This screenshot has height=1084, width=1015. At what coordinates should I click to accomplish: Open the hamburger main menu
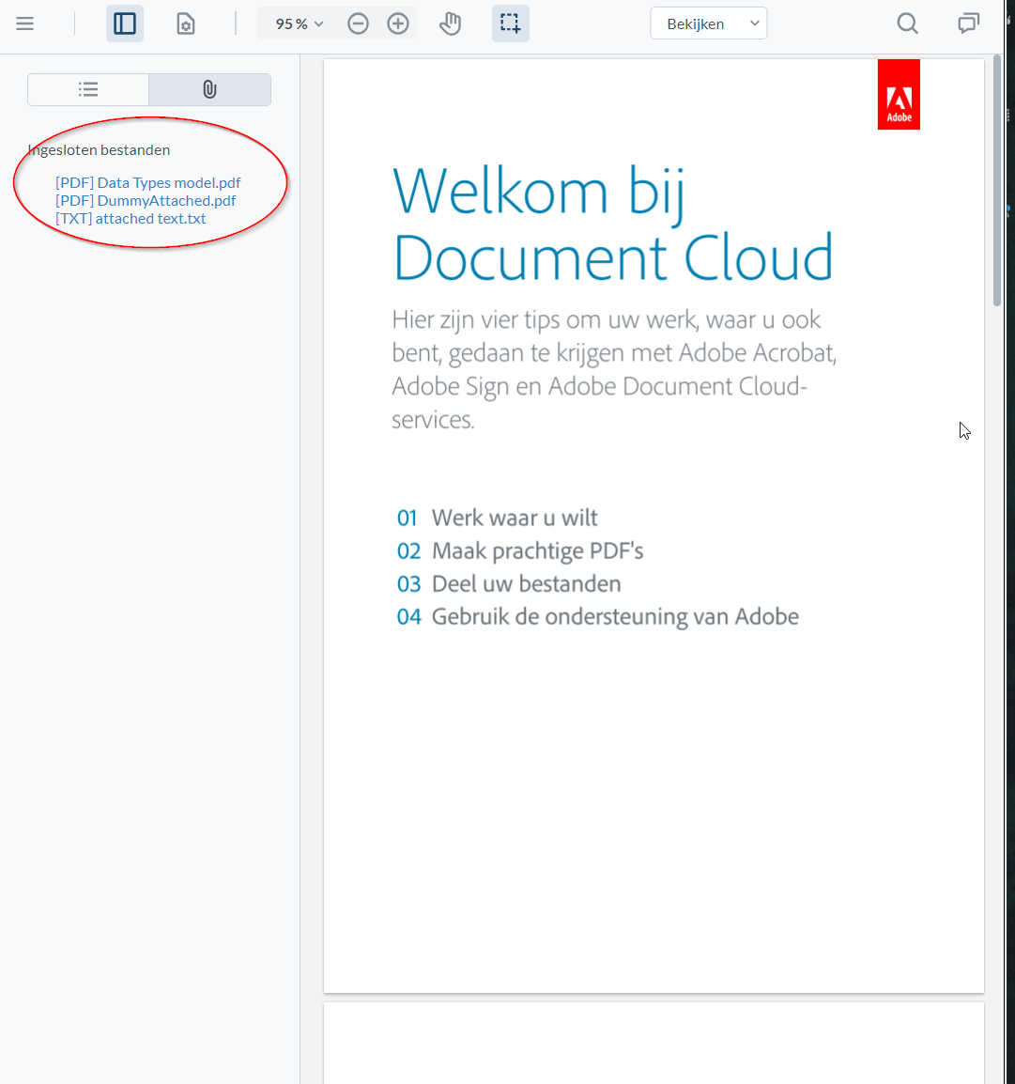click(25, 24)
